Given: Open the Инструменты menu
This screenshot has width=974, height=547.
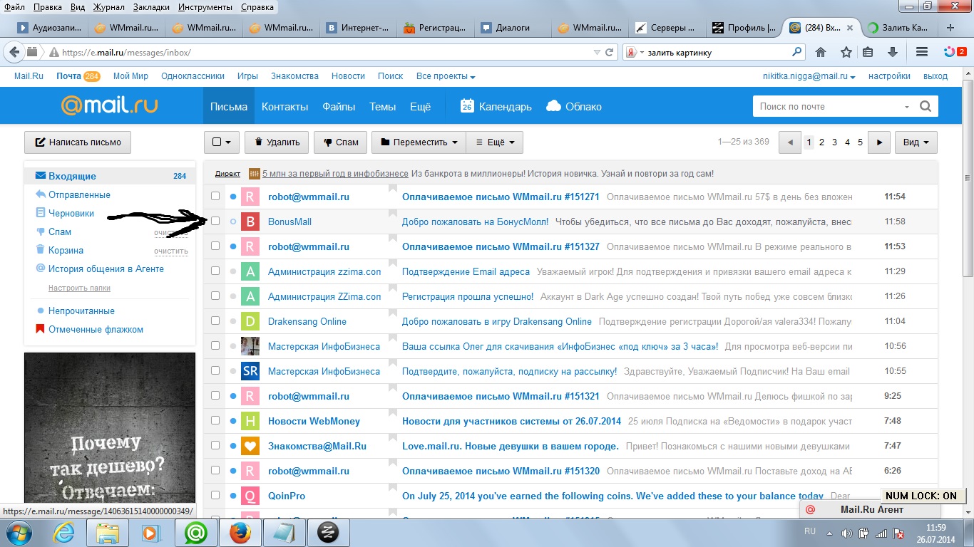Looking at the screenshot, I should (205, 7).
